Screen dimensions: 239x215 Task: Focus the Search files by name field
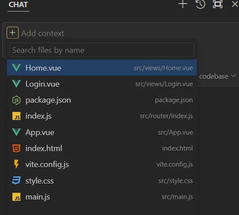[102, 50]
